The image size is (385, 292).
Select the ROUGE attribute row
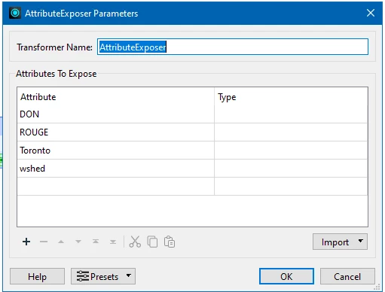[x=192, y=132]
